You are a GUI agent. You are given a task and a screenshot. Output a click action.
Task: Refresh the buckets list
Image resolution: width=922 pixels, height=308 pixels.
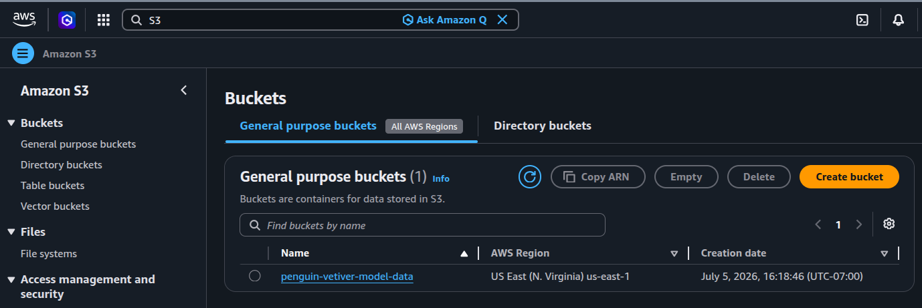(530, 177)
